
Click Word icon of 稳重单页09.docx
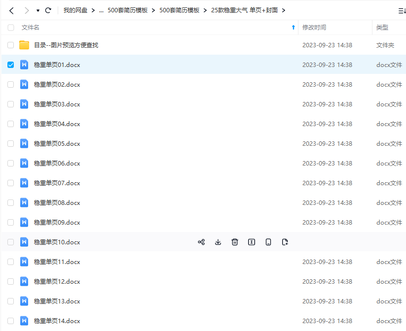(24, 222)
